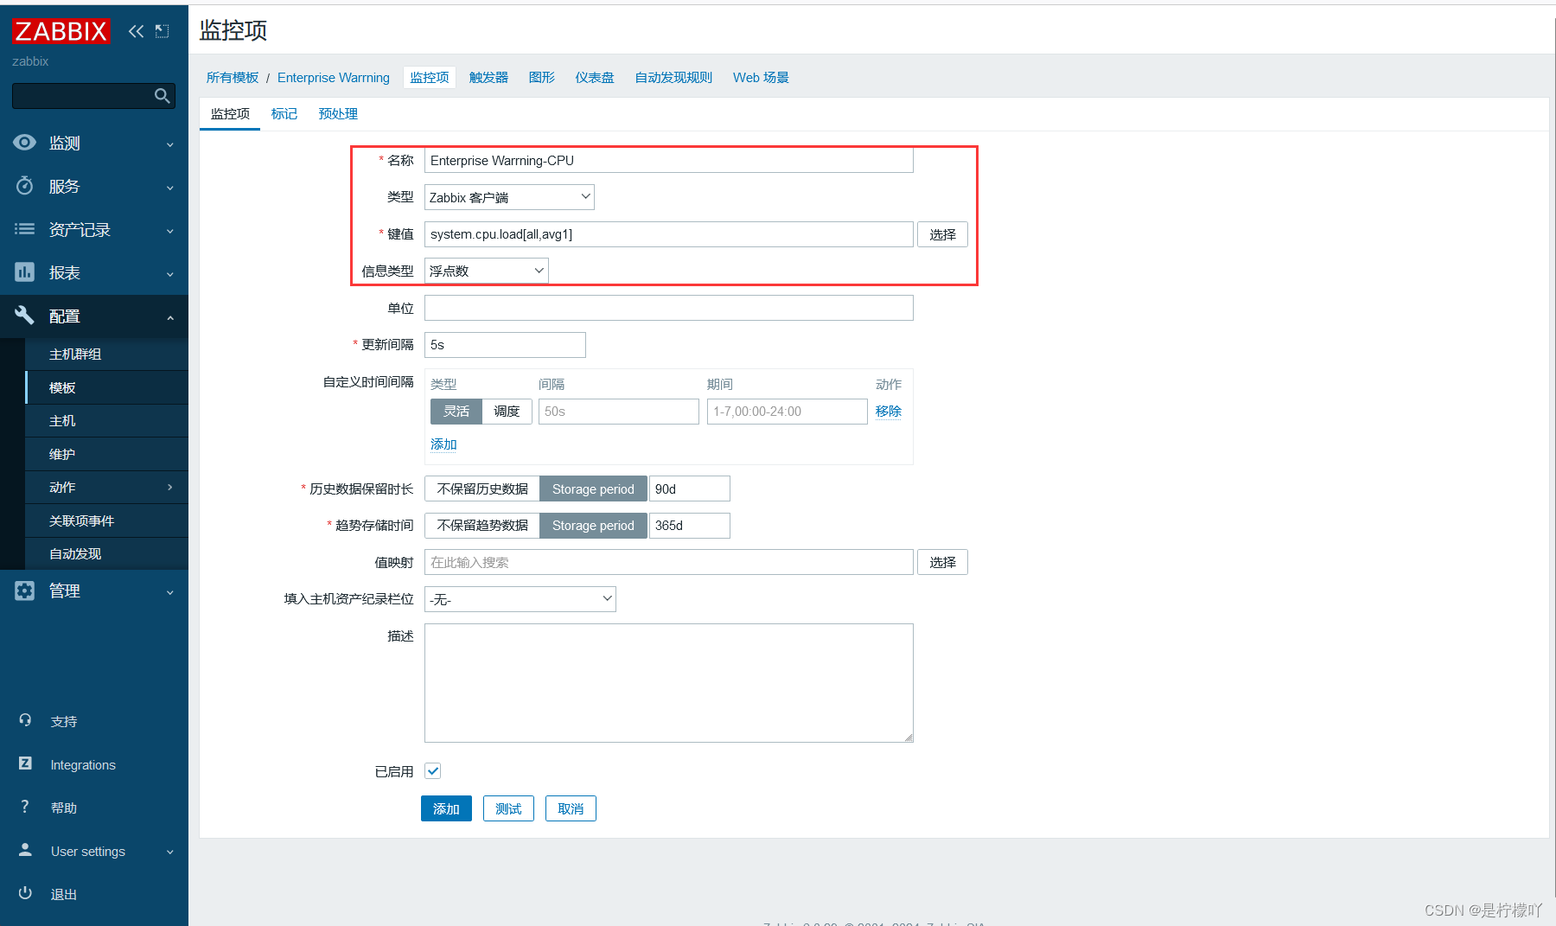Click the 键值 input field
Viewport: 1556px width, 926px height.
tap(668, 234)
